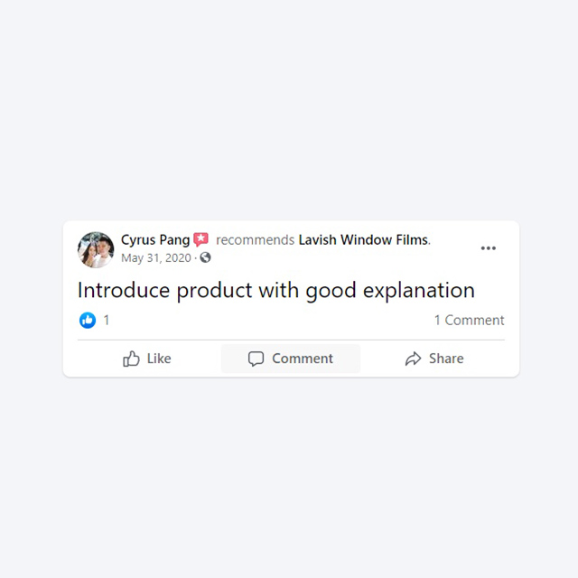Click the divider line above action buttons
Screen dimensions: 578x578
[x=291, y=340]
